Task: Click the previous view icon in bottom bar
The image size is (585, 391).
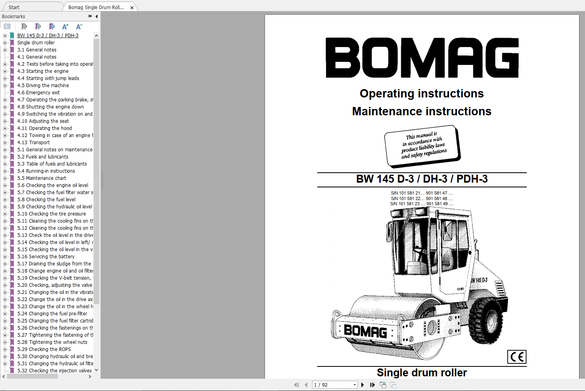Action: point(383,385)
